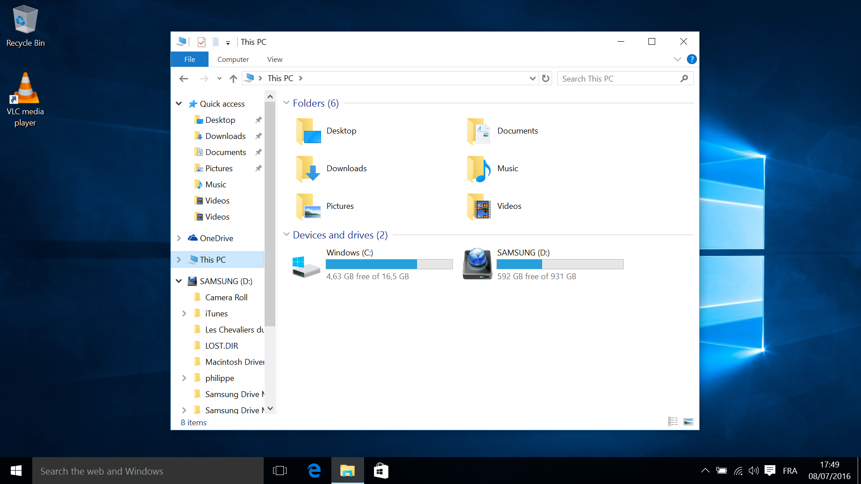Screen dimensions: 861x484
Task: Click navigation pane scroll up arrow
Action: pos(270,96)
